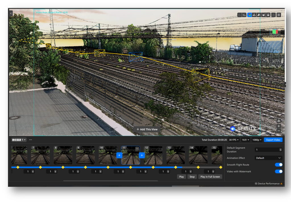
Task: Click the Export Video button
Action: [273, 140]
